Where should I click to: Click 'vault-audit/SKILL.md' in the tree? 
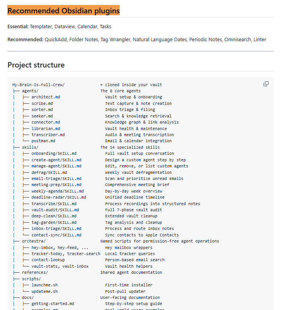click(x=55, y=210)
